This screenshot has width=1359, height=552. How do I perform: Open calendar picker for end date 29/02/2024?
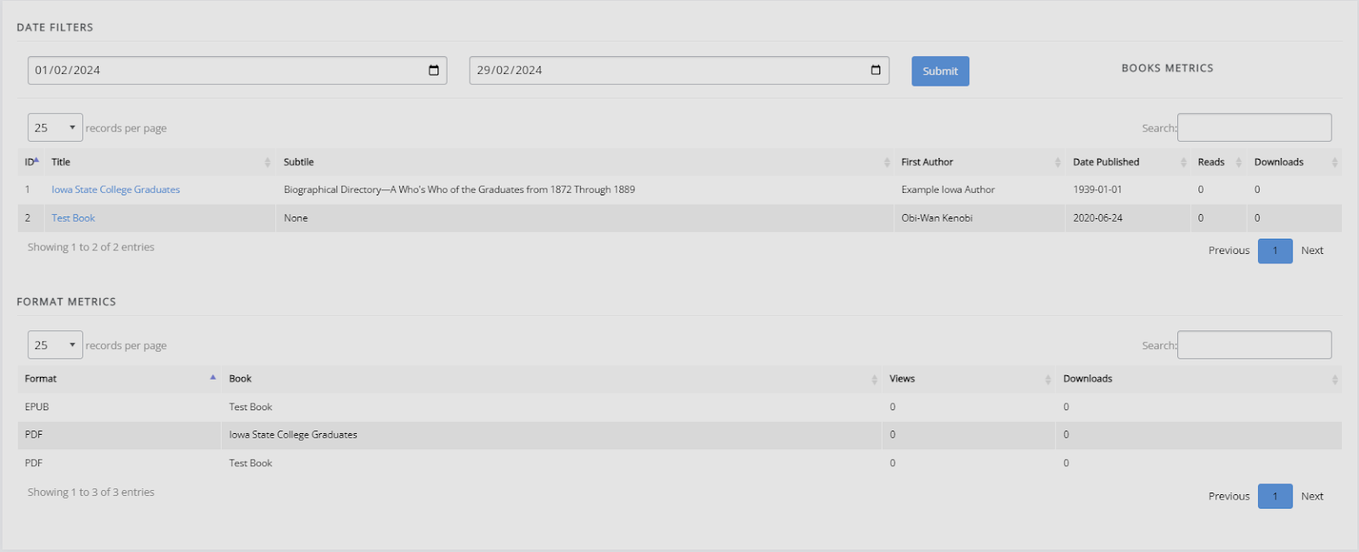[x=876, y=70]
